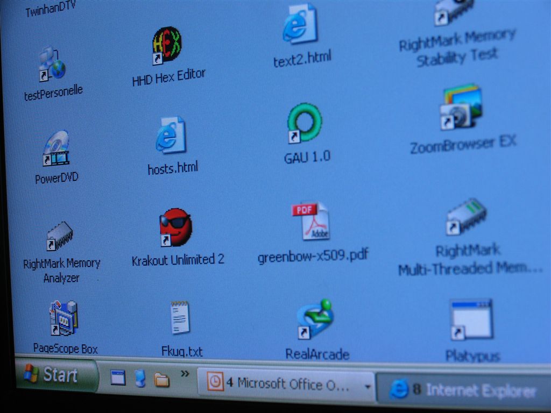Launch the RealArcade shortcut icon
Image resolution: width=551 pixels, height=413 pixels.
tap(315, 319)
